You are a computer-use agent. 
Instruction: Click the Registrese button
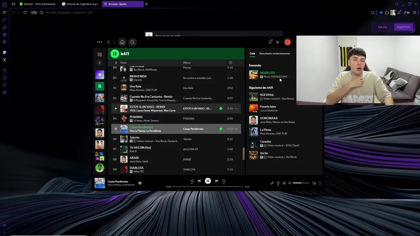[x=403, y=27]
